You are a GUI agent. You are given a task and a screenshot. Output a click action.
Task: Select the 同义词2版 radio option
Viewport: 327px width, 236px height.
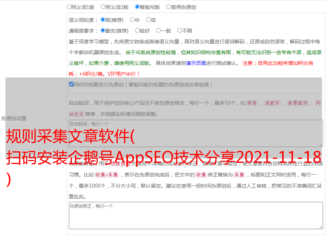click(x=103, y=6)
